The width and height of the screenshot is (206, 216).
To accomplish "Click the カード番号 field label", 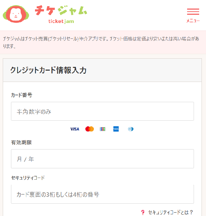I will tap(22, 95).
